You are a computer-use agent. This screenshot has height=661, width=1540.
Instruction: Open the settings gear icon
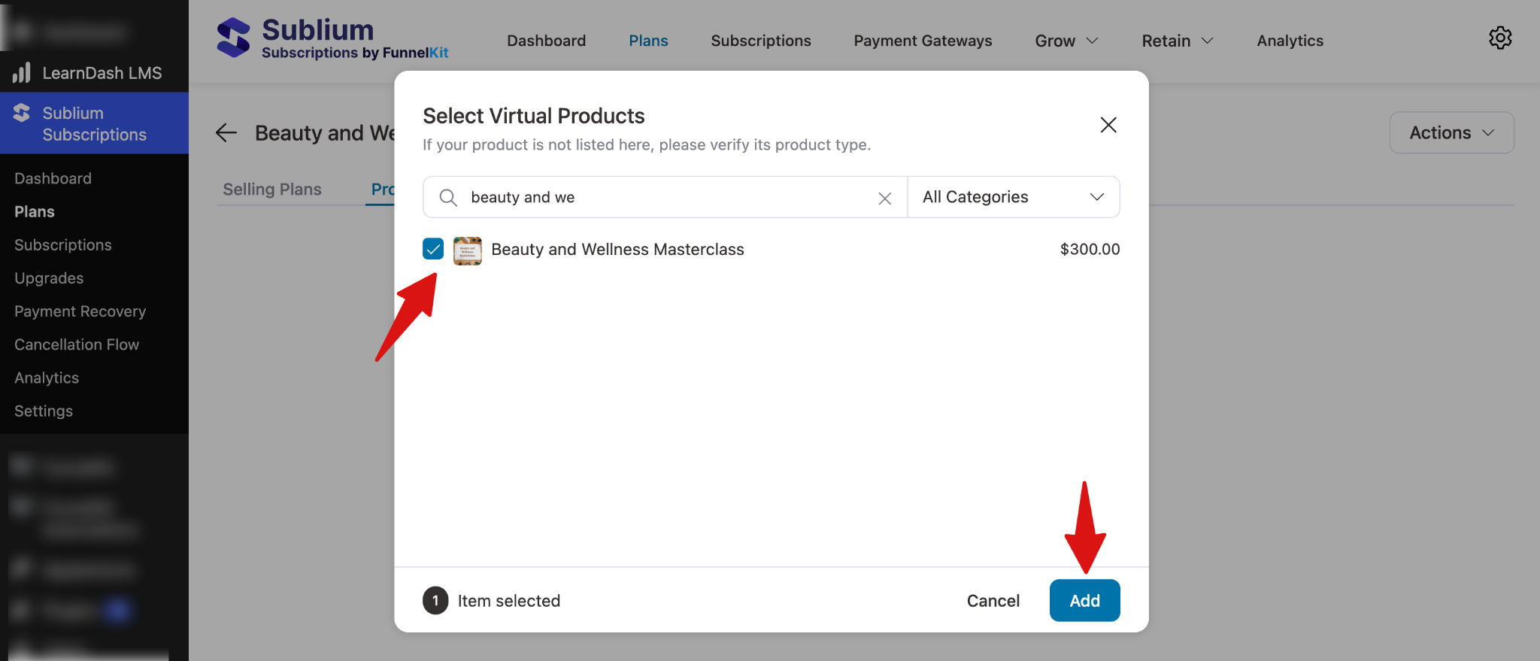tap(1500, 38)
